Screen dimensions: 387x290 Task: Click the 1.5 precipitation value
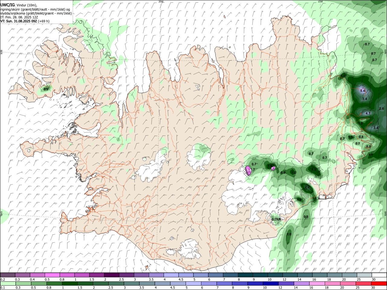click(314, 169)
